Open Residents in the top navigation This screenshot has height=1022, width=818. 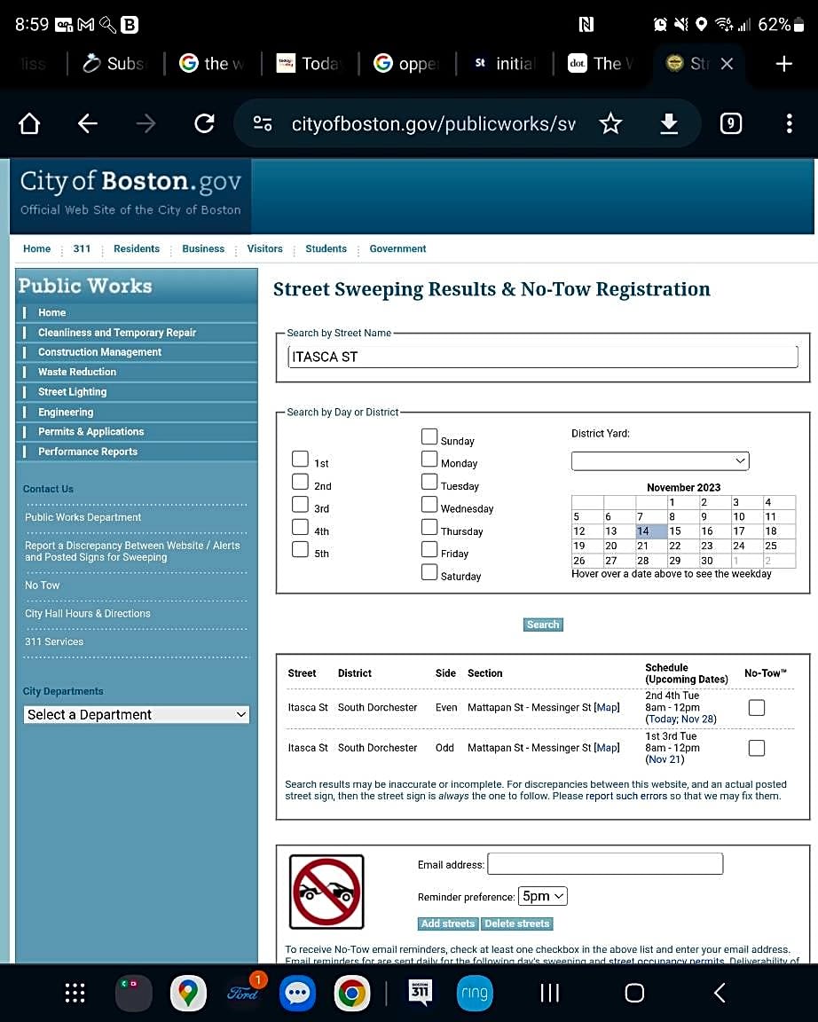pos(137,248)
